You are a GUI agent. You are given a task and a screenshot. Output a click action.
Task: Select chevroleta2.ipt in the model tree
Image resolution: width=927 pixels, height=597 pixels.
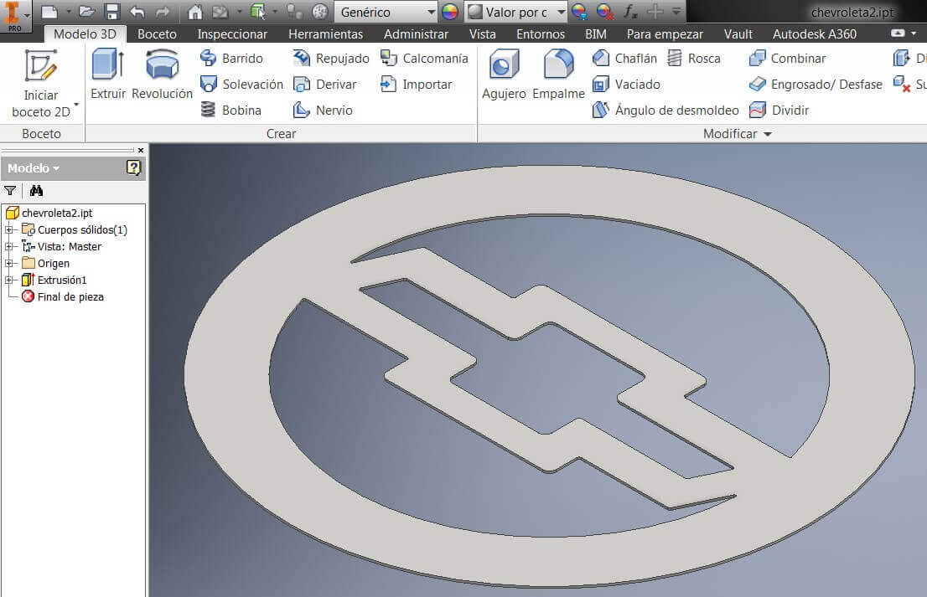[57, 213]
